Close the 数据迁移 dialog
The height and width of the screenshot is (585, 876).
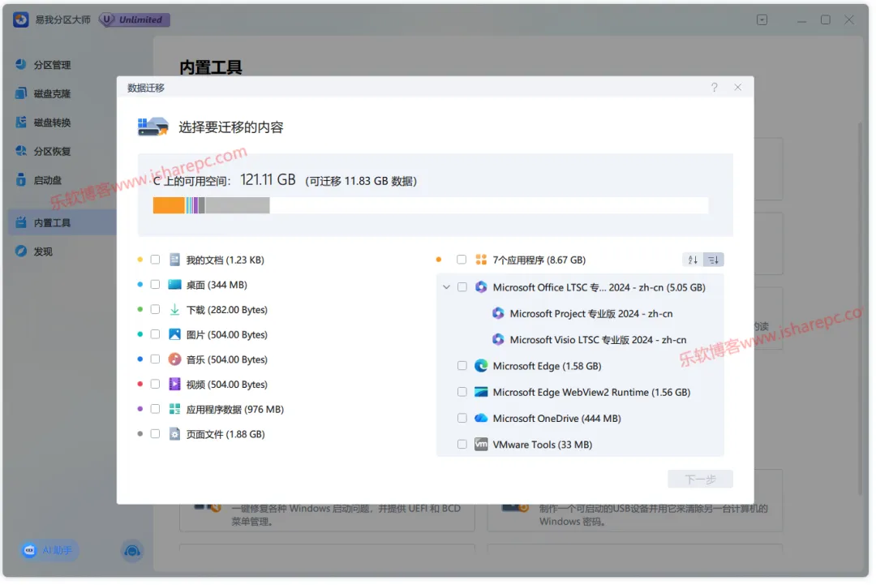point(739,88)
